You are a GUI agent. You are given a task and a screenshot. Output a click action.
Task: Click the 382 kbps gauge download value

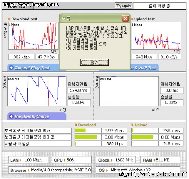tap(115, 144)
